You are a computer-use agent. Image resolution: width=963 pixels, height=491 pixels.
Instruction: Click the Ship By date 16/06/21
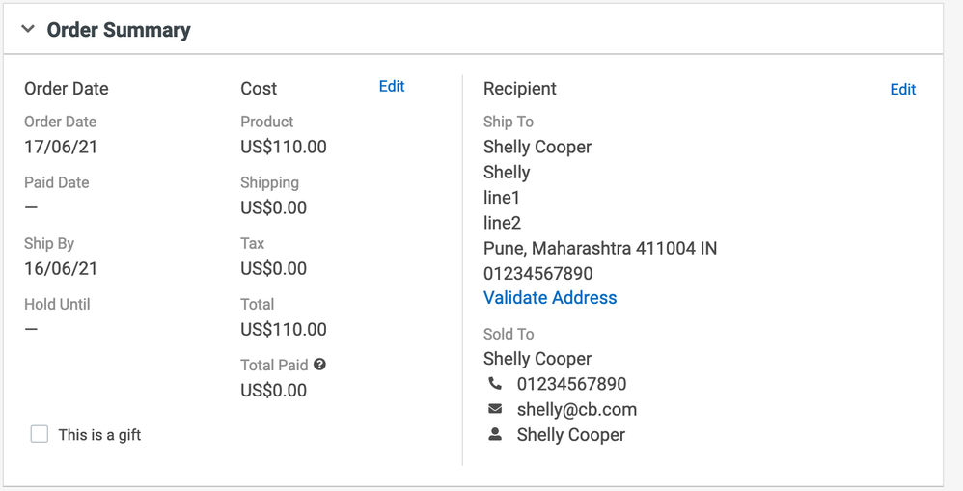pyautogui.click(x=61, y=269)
